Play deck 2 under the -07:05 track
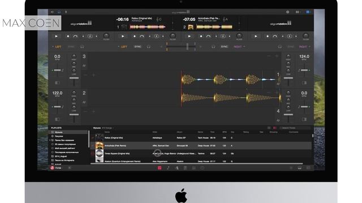362x203 pixels. point(189,36)
